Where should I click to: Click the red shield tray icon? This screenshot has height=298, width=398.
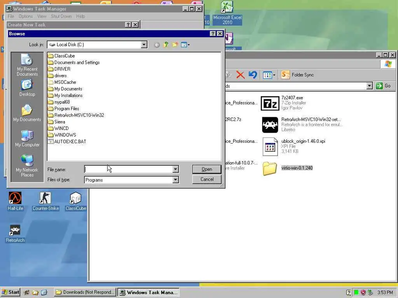pyautogui.click(x=363, y=293)
